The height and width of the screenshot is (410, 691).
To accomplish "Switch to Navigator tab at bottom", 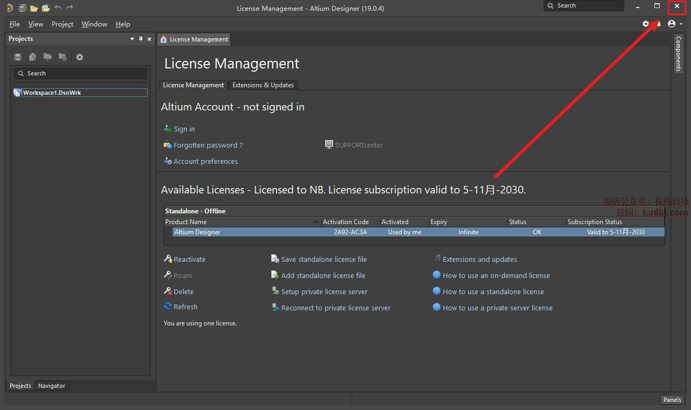I will [x=52, y=386].
